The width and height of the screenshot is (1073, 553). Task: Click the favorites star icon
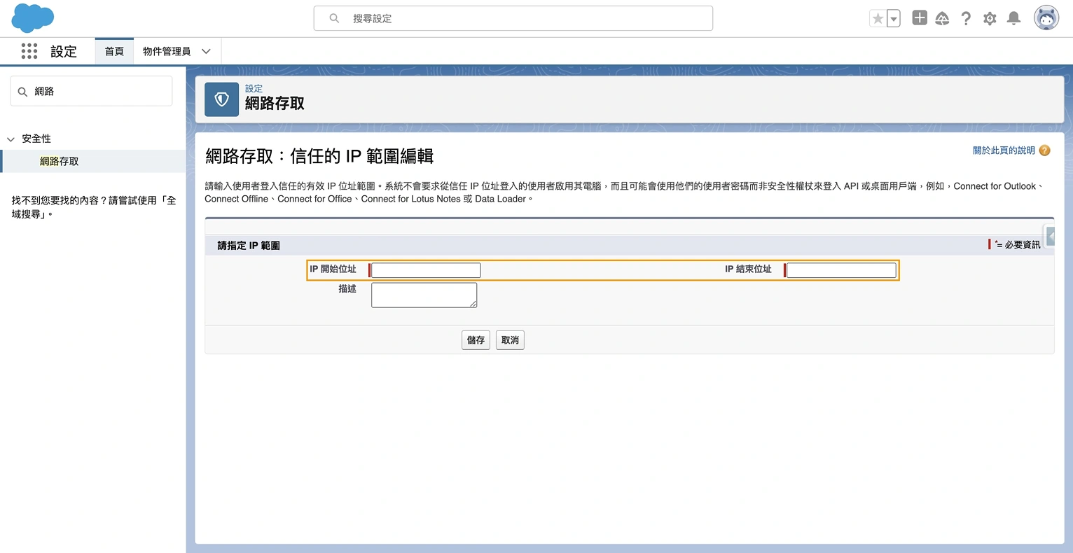tap(878, 17)
